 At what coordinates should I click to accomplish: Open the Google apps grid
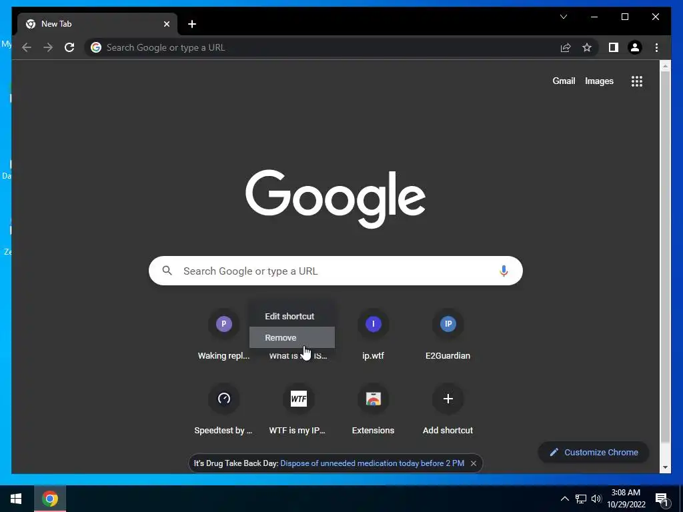(637, 81)
